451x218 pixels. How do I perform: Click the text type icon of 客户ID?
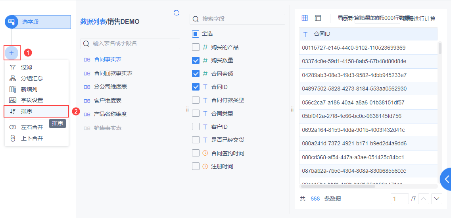pos(205,127)
